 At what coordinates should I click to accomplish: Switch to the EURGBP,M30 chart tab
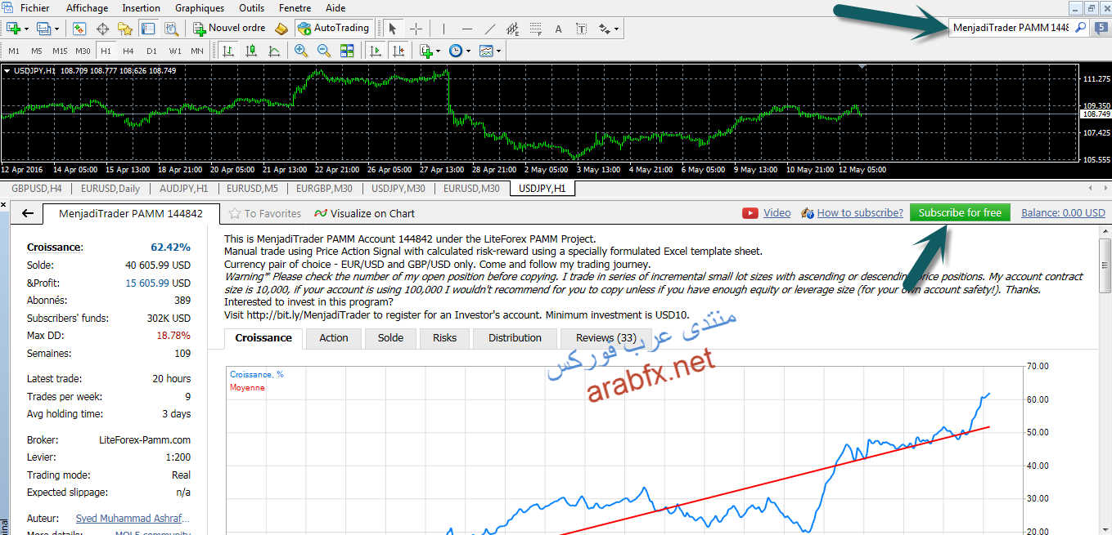pos(324,189)
